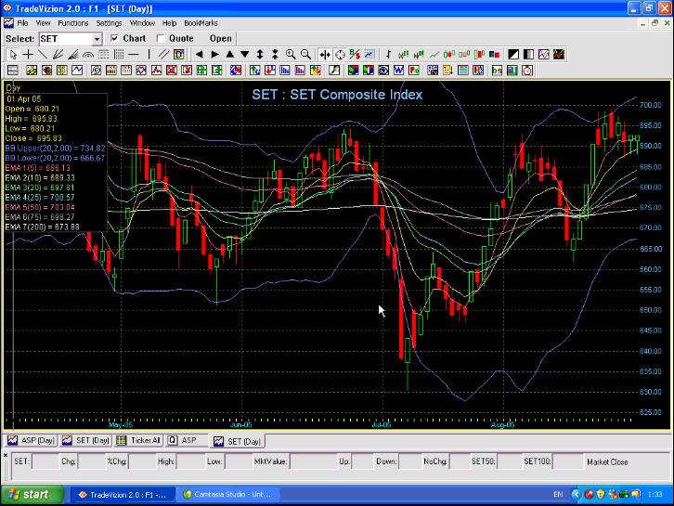
Task: Open the Window menu
Action: point(142,23)
